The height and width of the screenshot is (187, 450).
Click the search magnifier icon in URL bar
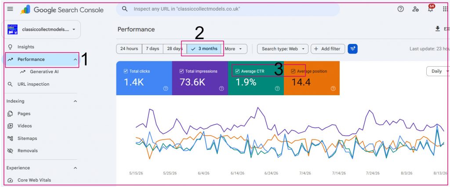coord(124,9)
